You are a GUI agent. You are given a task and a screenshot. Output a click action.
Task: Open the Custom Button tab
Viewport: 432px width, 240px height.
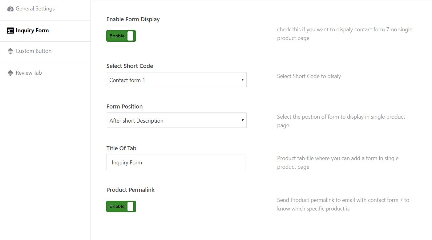34,51
